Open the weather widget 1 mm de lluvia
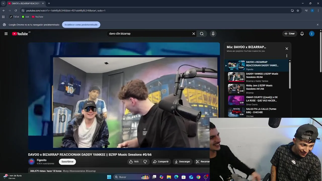The image size is (322, 181). [x=13, y=177]
